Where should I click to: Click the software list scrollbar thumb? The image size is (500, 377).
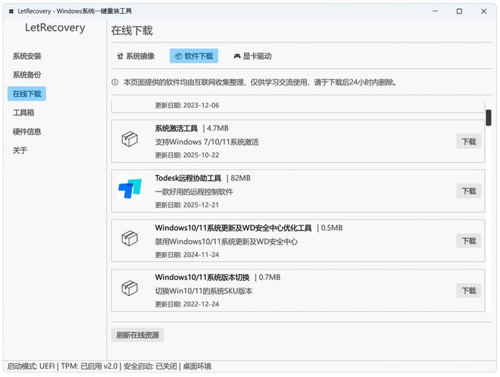tap(489, 117)
